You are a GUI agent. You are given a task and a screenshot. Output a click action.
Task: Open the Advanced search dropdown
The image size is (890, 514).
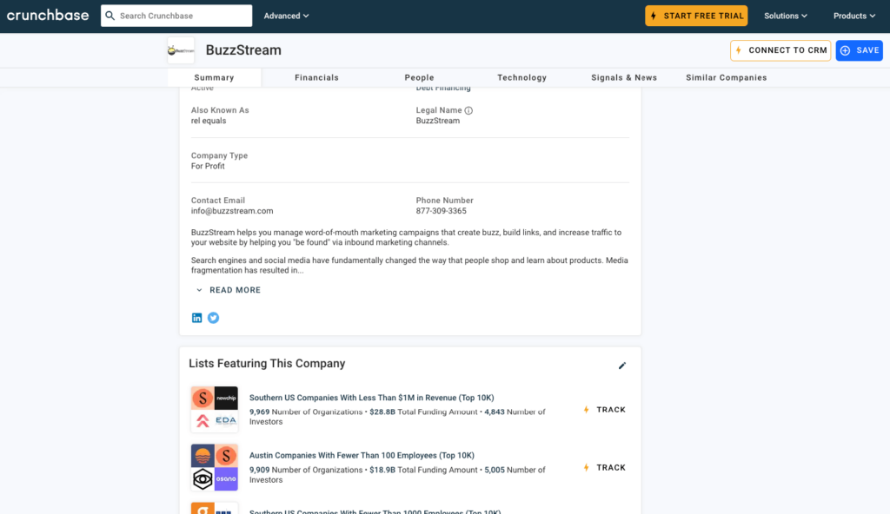click(x=283, y=15)
